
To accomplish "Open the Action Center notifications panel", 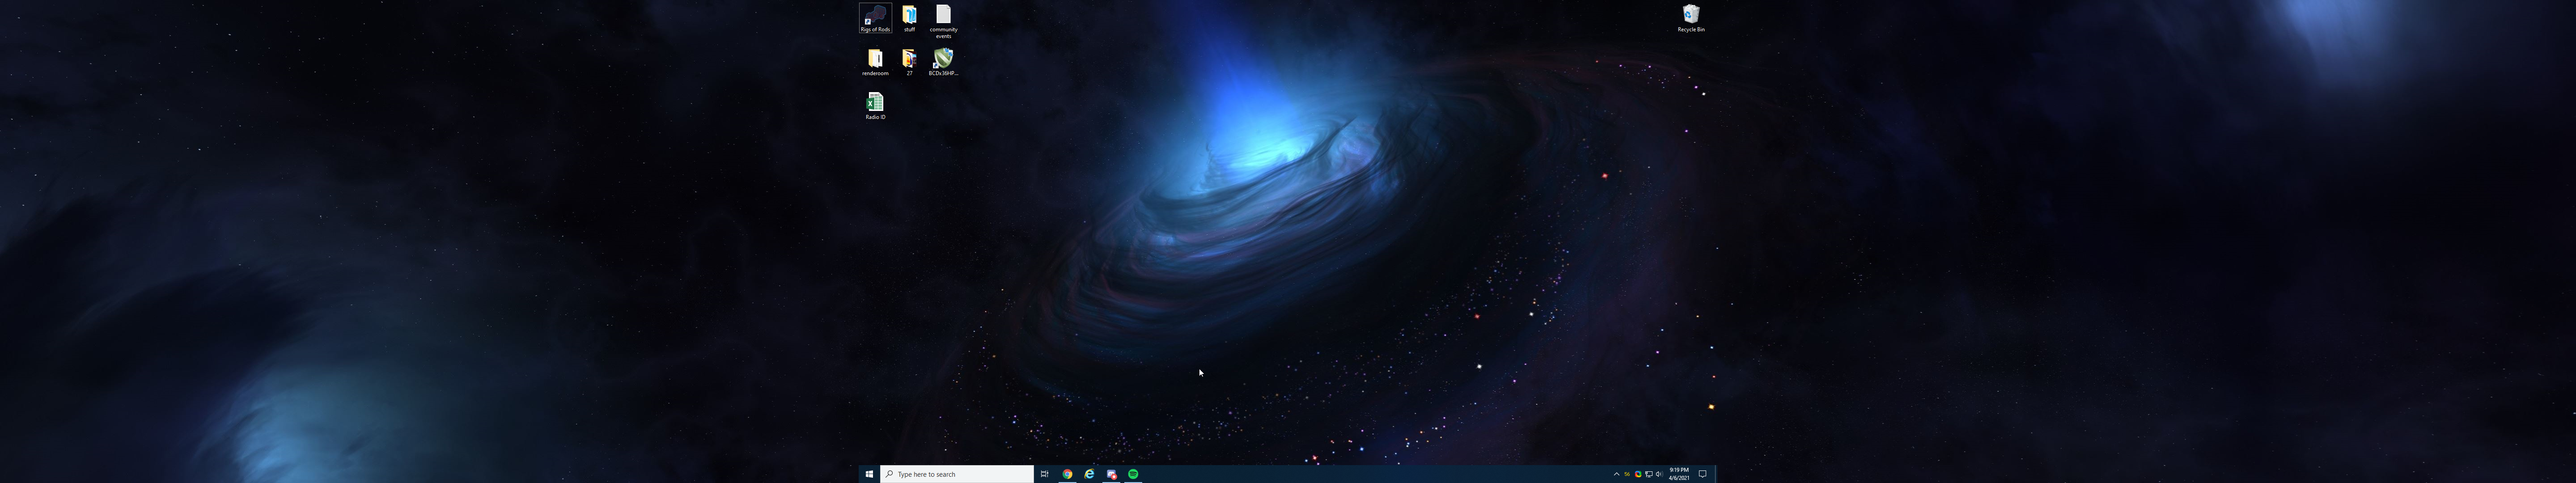I will click(1703, 474).
